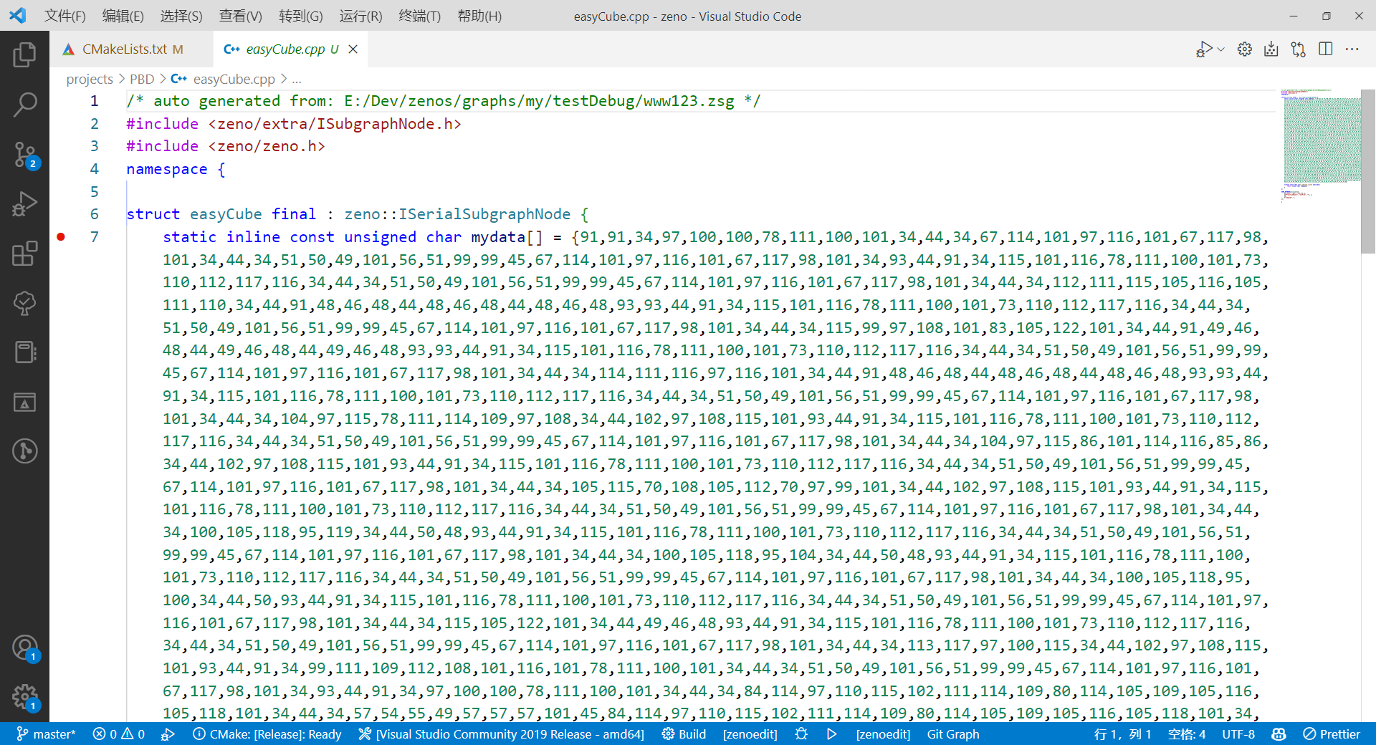Open the Git Graph circular icon in activity bar

24,451
